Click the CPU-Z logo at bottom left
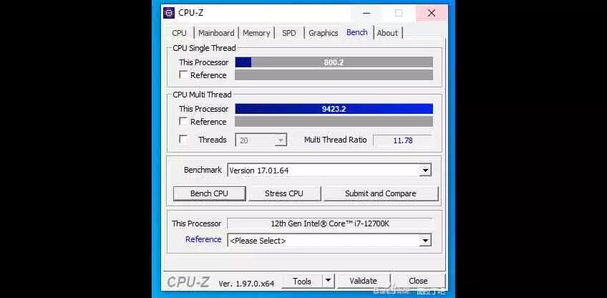Image resolution: width=607 pixels, height=298 pixels. coord(188,282)
